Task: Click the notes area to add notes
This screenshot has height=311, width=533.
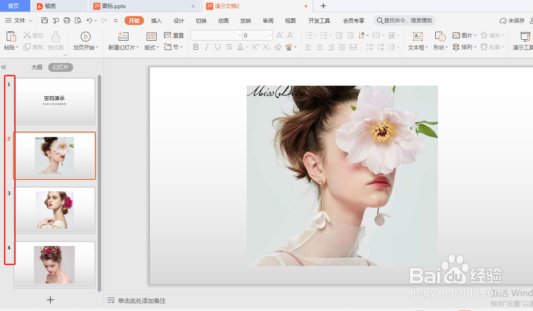Action: (142, 300)
